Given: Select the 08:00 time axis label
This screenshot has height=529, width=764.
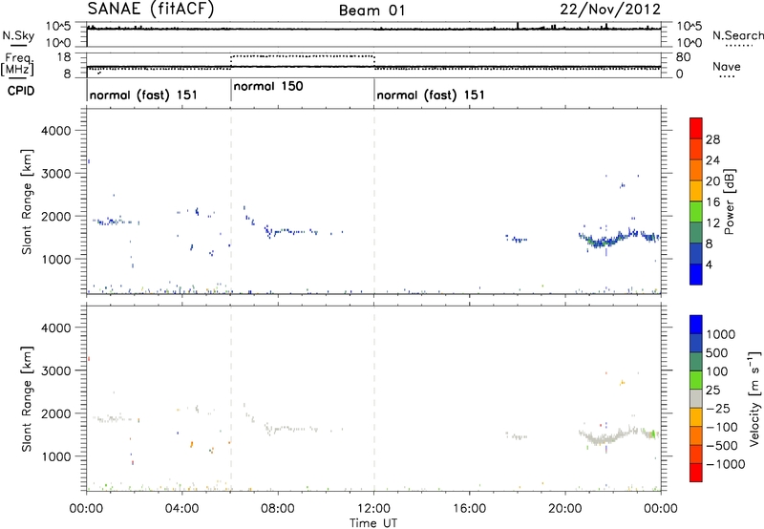Looking at the screenshot, I should point(278,509).
